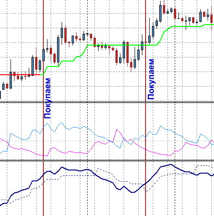The image size is (214, 216).
Task: Click the magenta line's highest spike
Action: point(117,129)
